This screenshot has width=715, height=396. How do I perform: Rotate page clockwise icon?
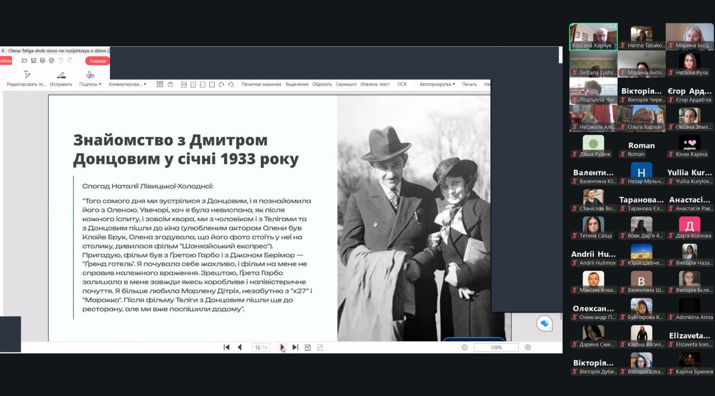point(222,84)
